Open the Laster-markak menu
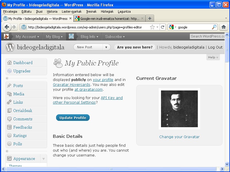Screen dimensions: 230x172 pyautogui.click(x=72, y=11)
